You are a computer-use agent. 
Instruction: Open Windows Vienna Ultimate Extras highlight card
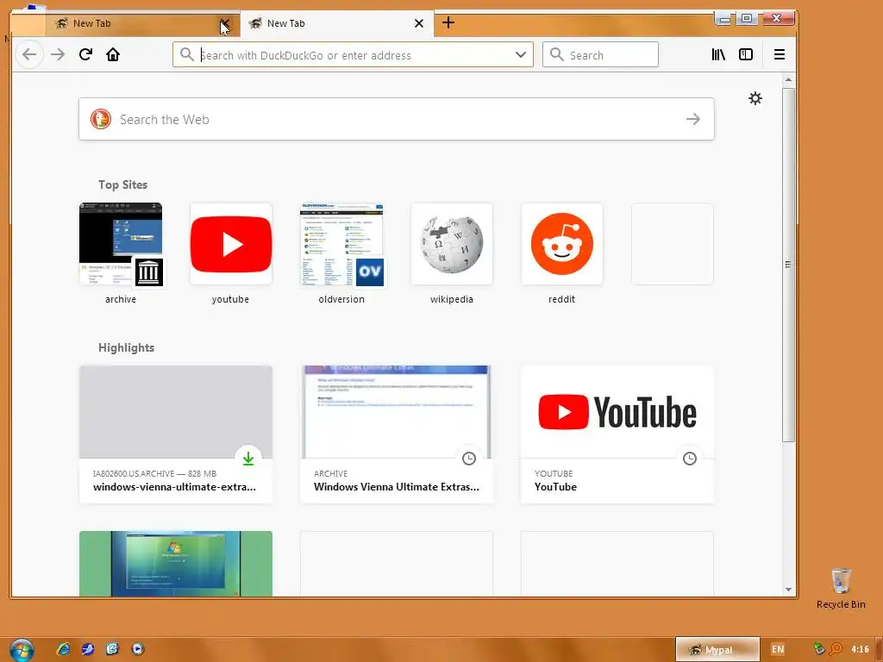pyautogui.click(x=397, y=434)
